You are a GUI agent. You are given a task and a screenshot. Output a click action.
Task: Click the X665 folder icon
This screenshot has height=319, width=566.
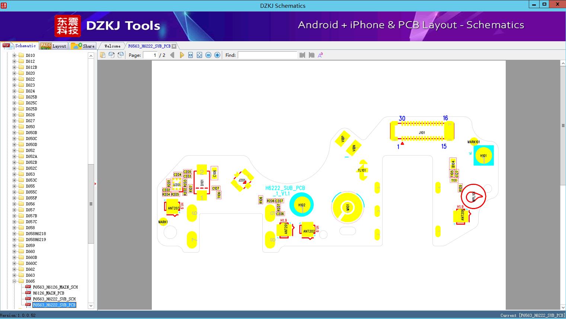click(x=21, y=281)
